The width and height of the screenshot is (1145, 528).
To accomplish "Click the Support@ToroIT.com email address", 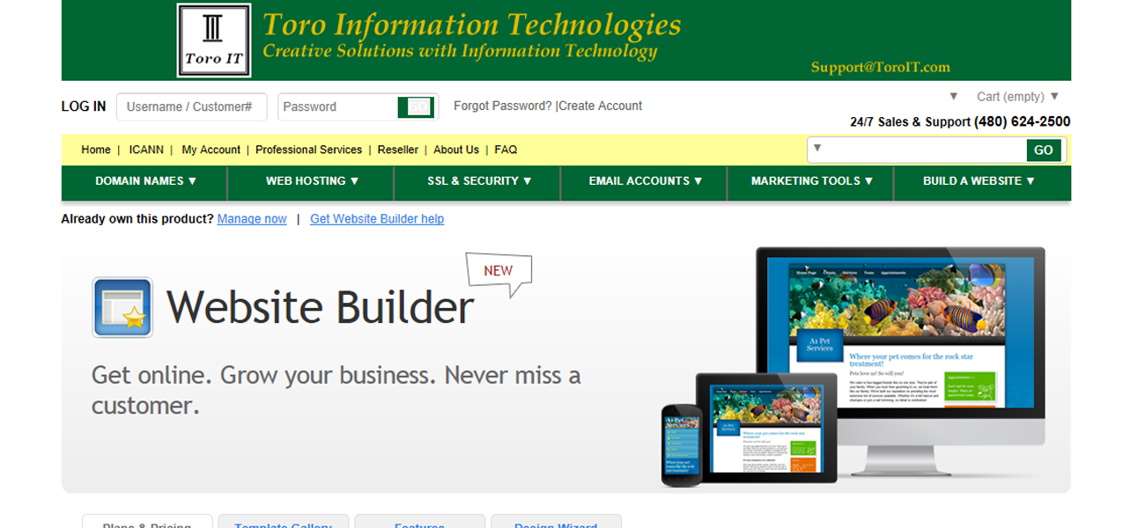I will [881, 67].
